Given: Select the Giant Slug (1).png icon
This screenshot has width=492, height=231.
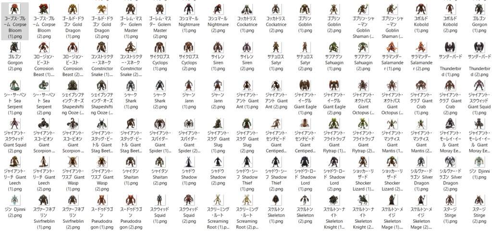Looking at the screenshot, I should 218,123.
